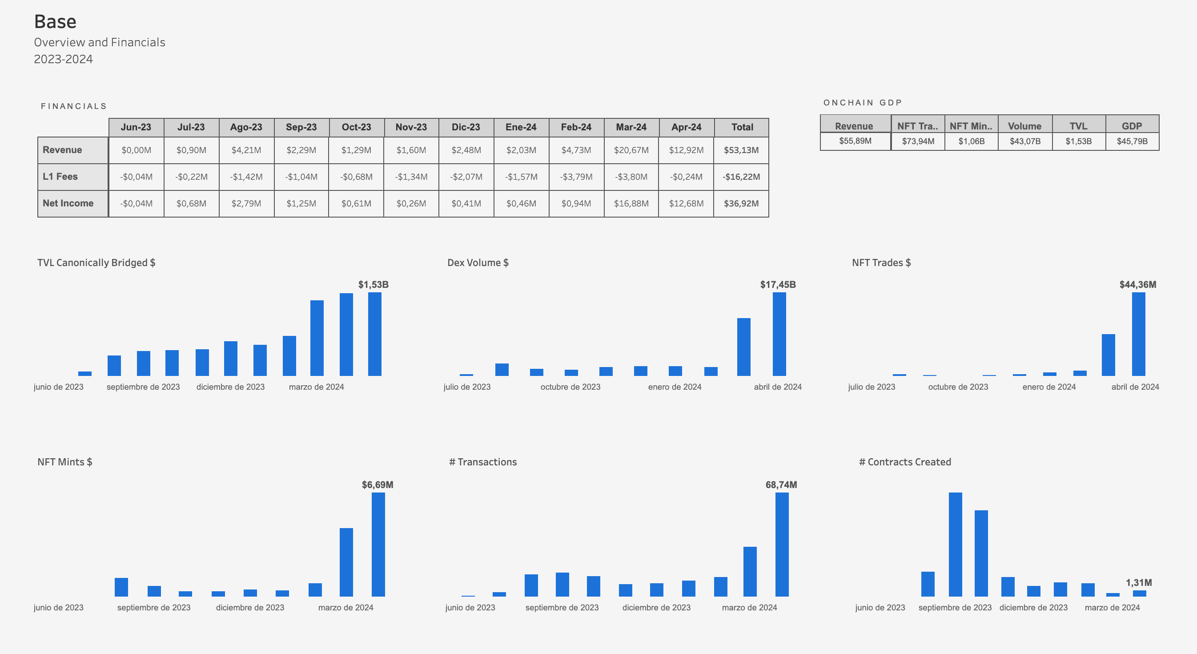Click Revenue total $53,13M cell
The width and height of the screenshot is (1197, 654).
click(741, 150)
